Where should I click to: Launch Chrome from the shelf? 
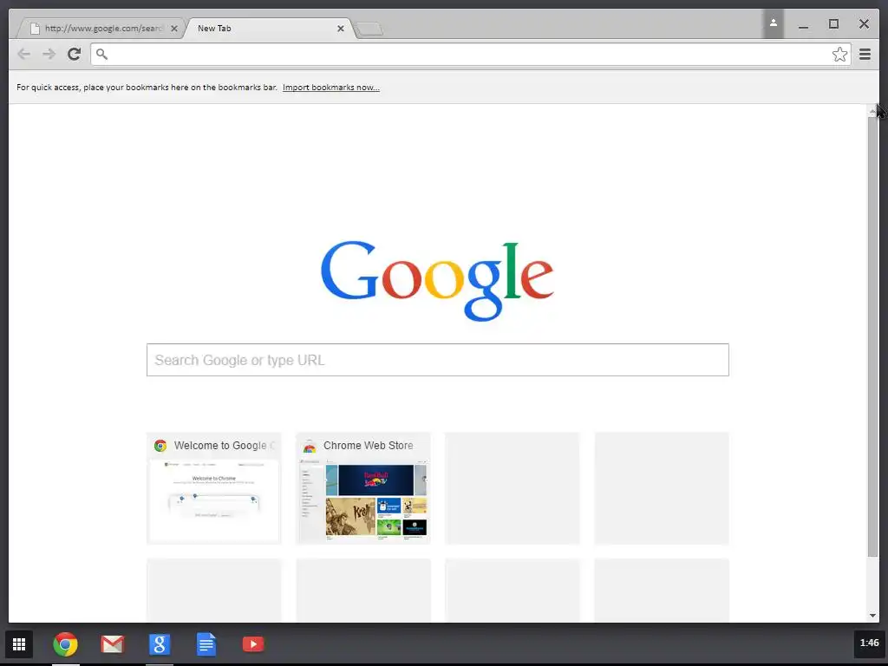(65, 644)
